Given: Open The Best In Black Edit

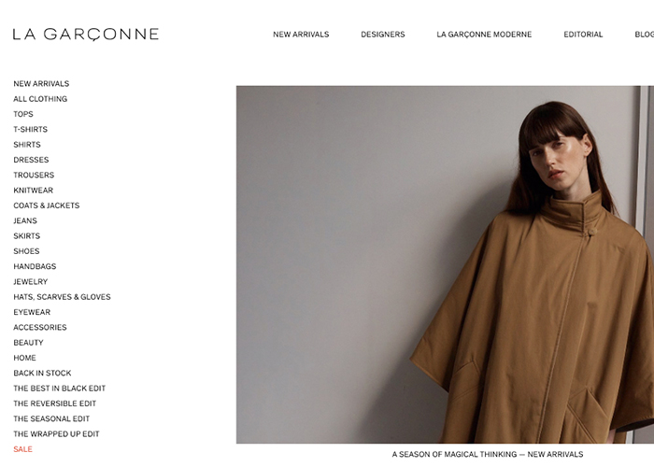Looking at the screenshot, I should point(59,389).
